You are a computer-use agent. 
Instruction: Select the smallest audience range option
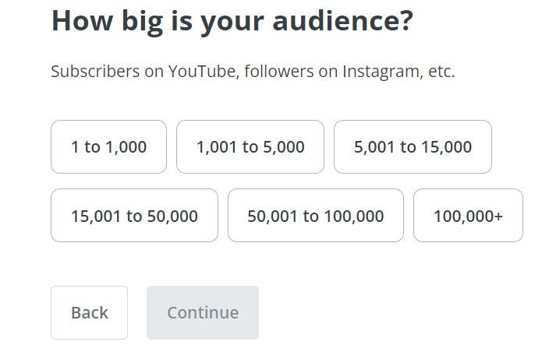(x=108, y=147)
